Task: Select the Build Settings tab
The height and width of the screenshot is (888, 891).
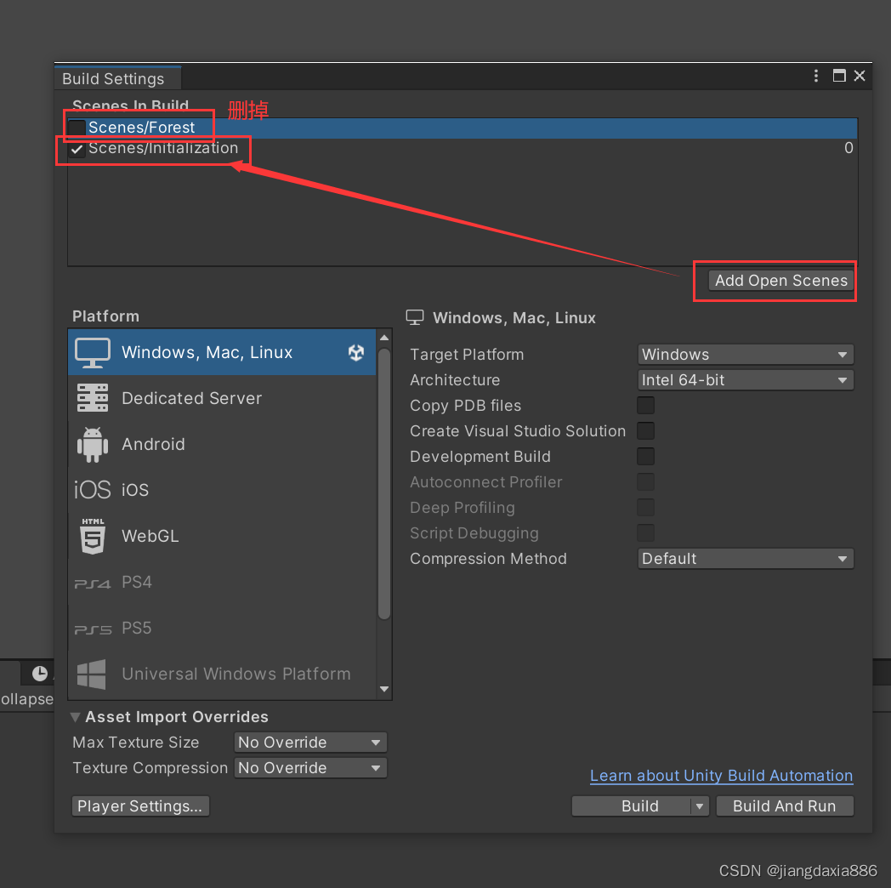Action: 118,78
